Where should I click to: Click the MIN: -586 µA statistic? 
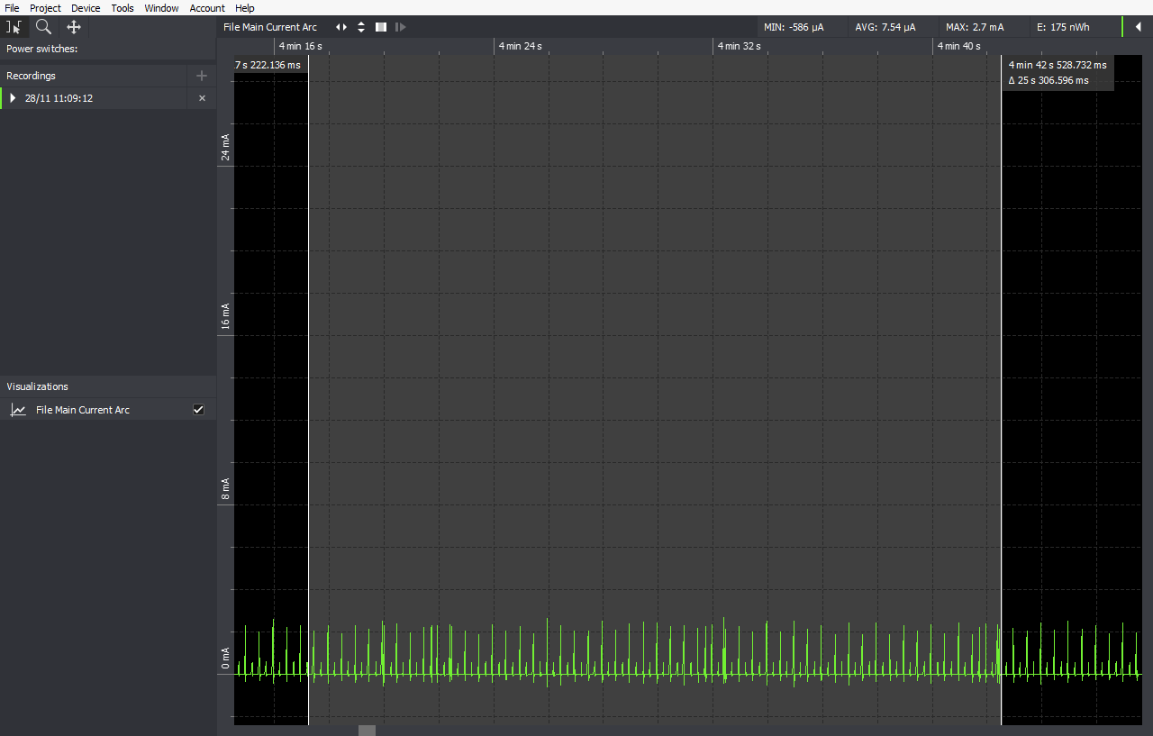[794, 27]
